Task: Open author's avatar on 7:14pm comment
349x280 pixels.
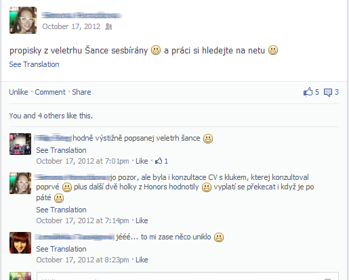Action: pos(20,183)
